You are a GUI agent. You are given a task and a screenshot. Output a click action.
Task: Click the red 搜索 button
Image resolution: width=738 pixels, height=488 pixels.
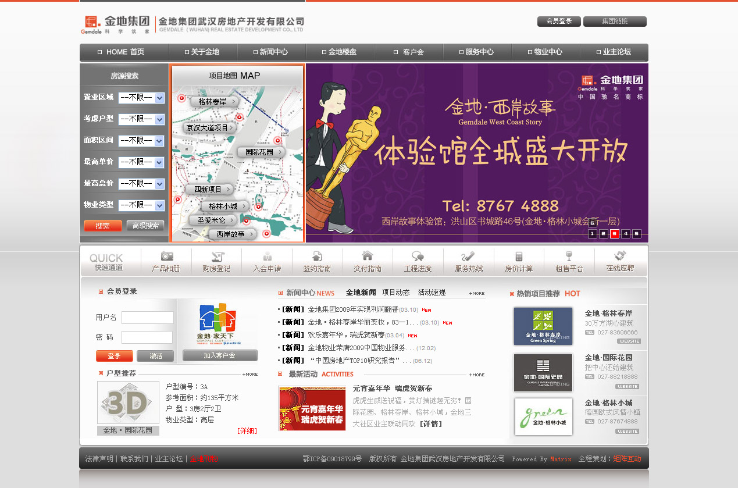point(102,226)
